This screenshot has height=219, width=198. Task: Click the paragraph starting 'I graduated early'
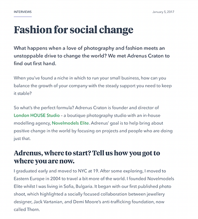[94, 190]
